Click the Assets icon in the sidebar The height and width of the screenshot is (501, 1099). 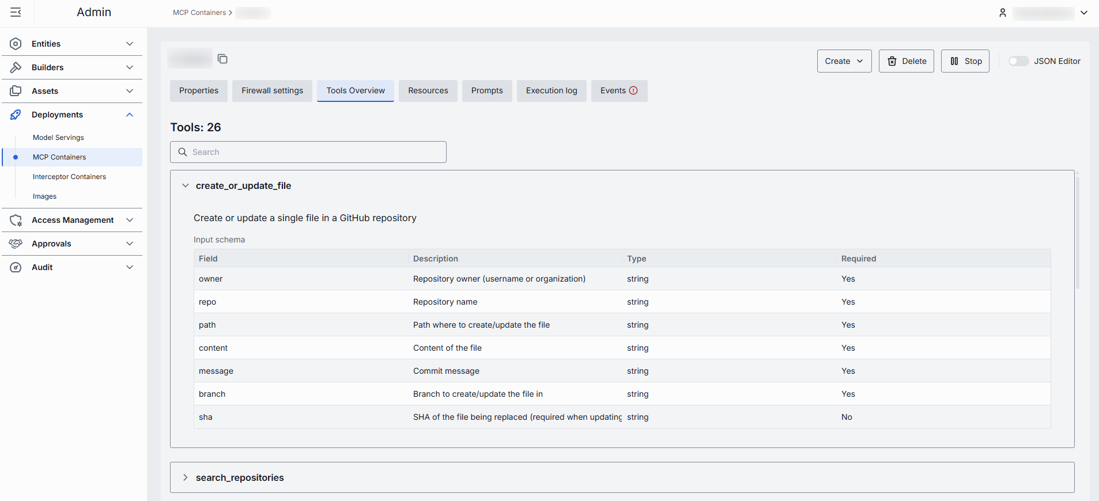16,91
